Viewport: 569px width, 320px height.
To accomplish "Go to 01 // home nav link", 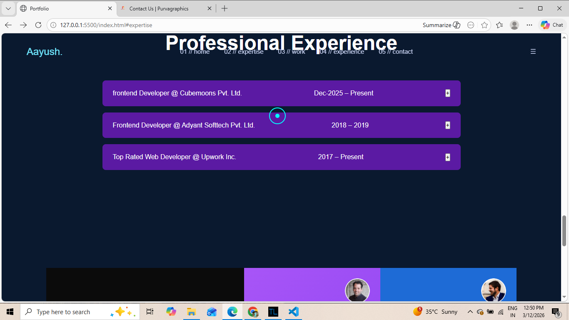I will (195, 52).
